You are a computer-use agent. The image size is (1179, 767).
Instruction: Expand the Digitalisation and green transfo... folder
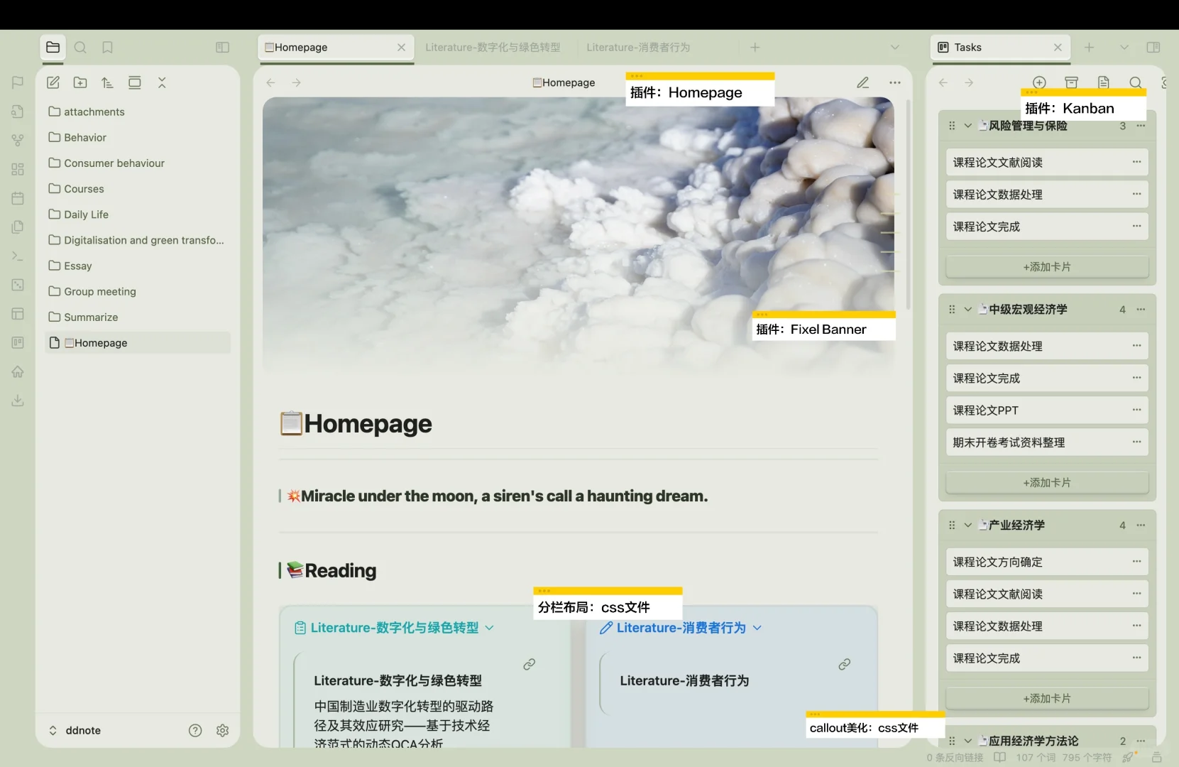[138, 240]
